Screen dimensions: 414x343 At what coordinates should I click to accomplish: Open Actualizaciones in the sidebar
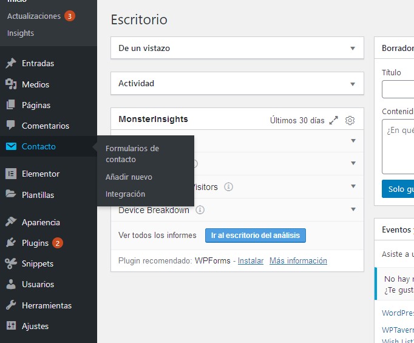34,16
